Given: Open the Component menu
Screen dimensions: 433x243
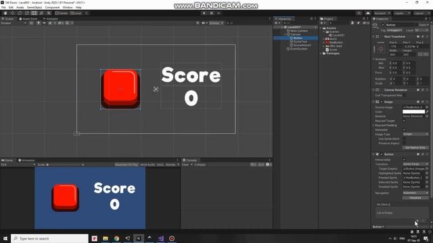Looking at the screenshot, I should (52, 7).
